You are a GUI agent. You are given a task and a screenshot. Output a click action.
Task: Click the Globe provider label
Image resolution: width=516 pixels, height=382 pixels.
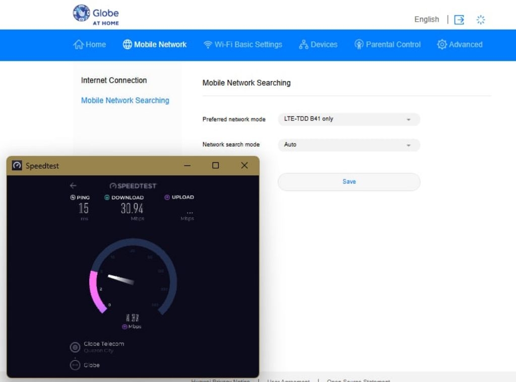click(92, 365)
